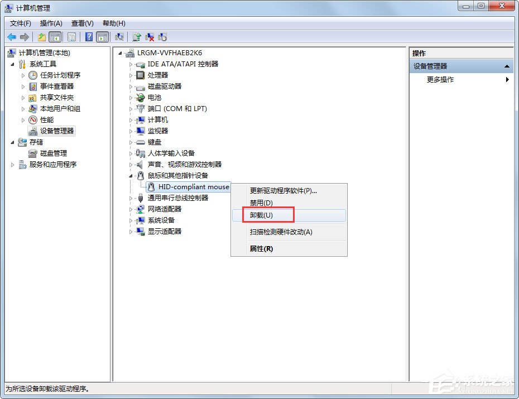Click the update driver software toolbar icon
This screenshot has width=519, height=399.
pyautogui.click(x=135, y=37)
